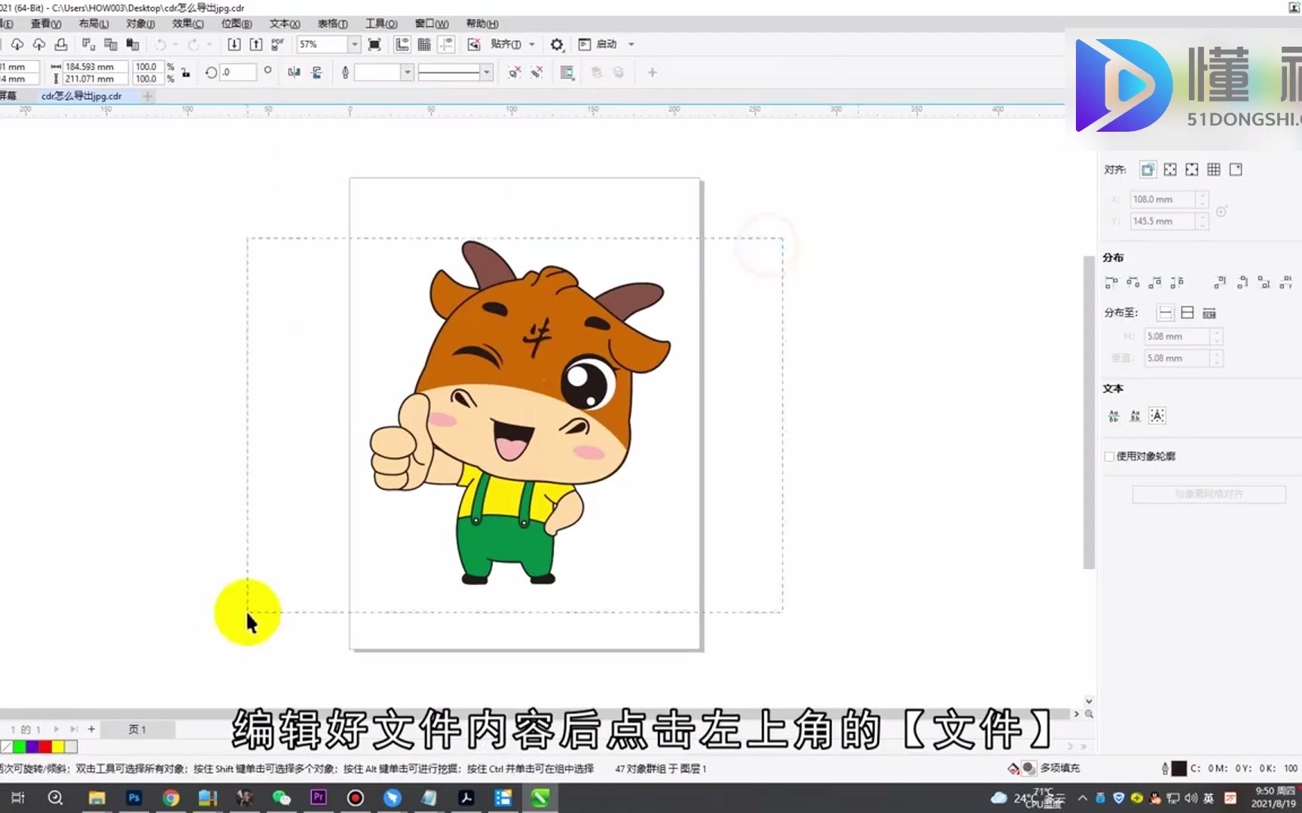Open the 位图 Bitmaps menu
This screenshot has width=1302, height=813.
coord(236,24)
